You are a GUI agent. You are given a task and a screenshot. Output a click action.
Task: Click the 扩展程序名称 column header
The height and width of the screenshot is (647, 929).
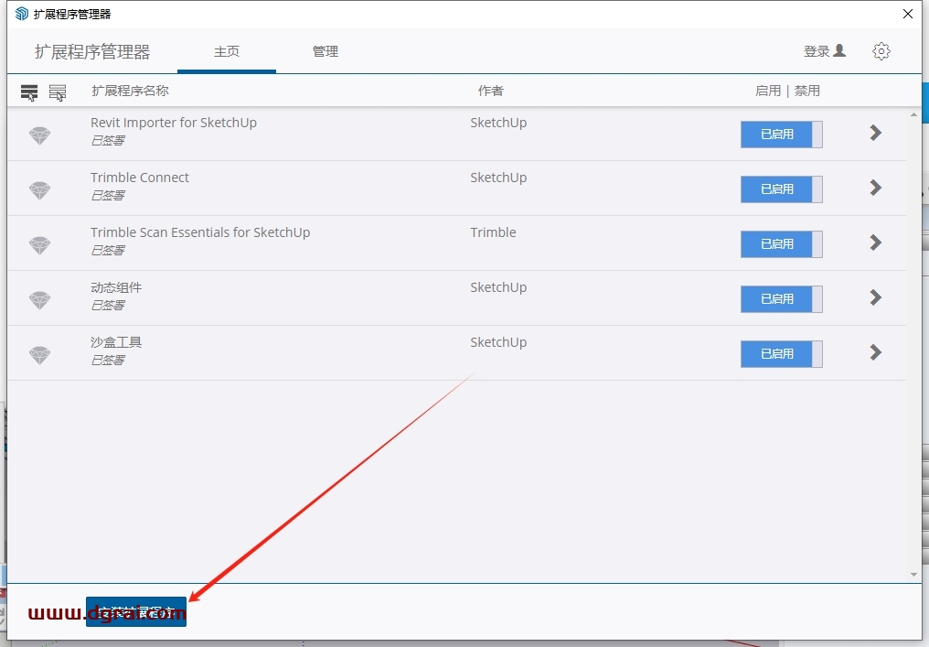[x=131, y=91]
